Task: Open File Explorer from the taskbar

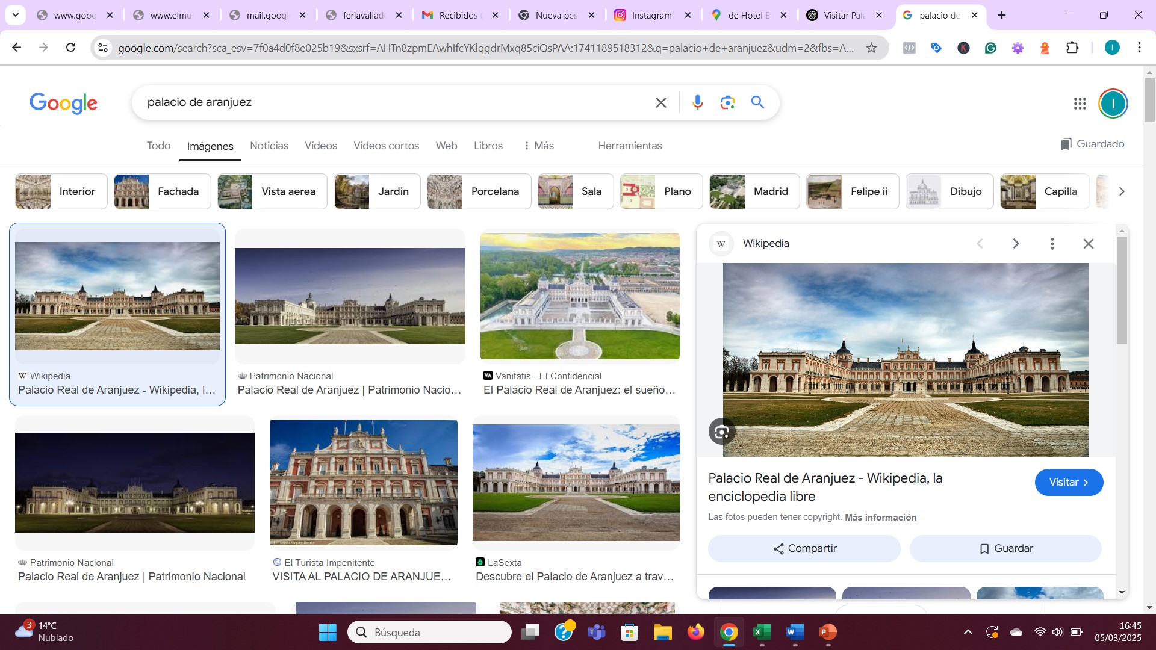Action: tap(662, 632)
